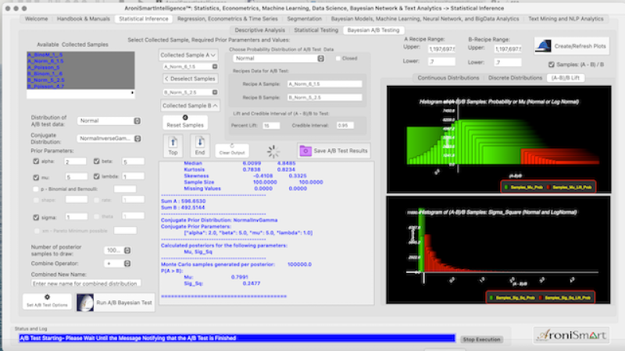Select B_Binom_1_.6 in available samples

pos(45,73)
